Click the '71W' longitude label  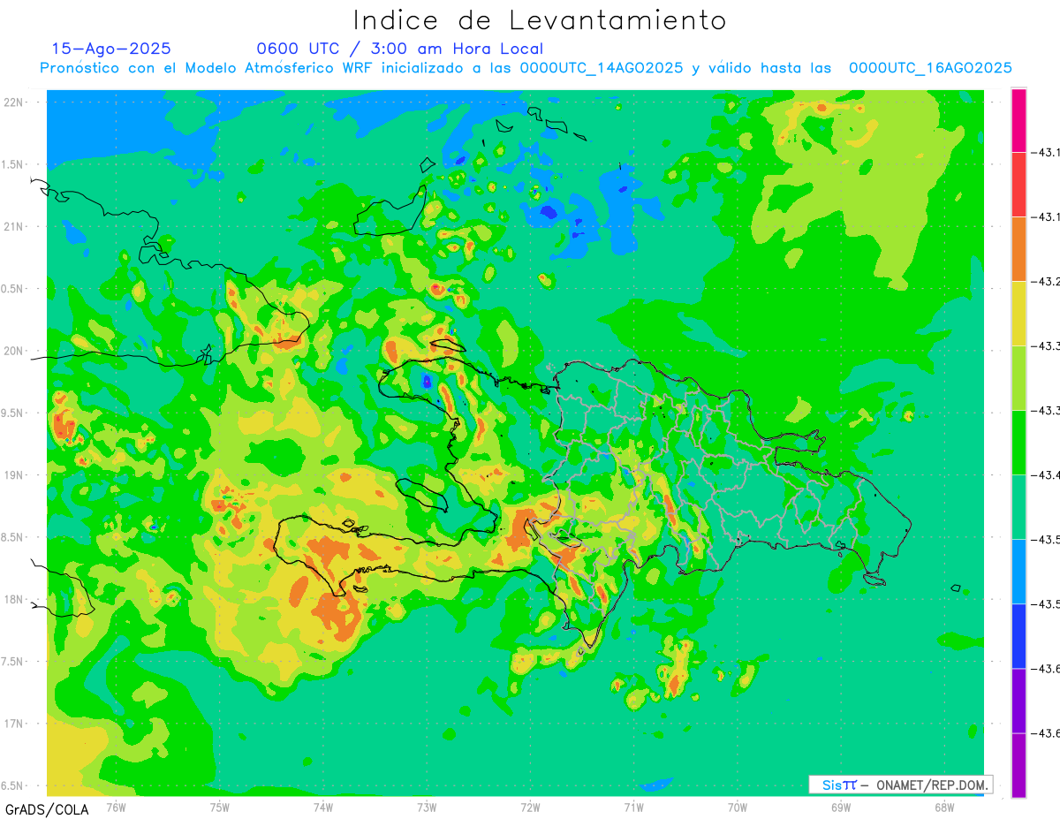tap(633, 806)
